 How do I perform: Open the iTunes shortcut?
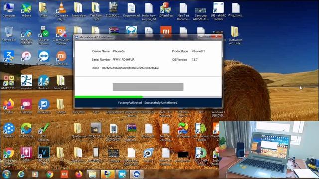pos(26,58)
